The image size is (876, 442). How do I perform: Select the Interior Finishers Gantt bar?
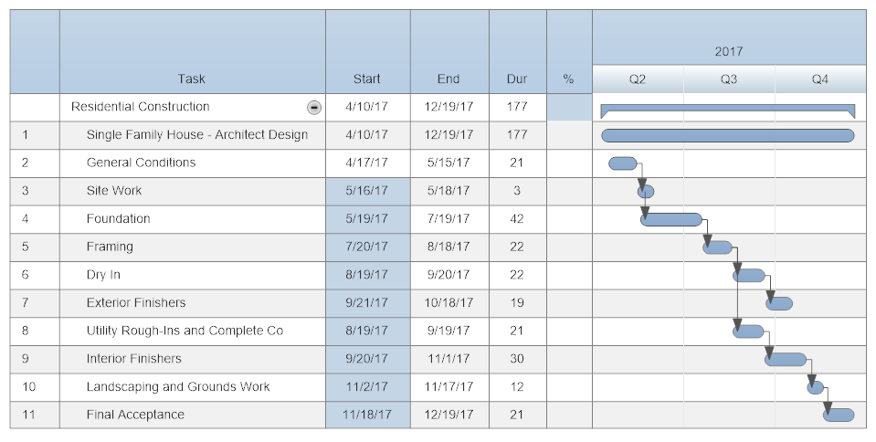(786, 359)
